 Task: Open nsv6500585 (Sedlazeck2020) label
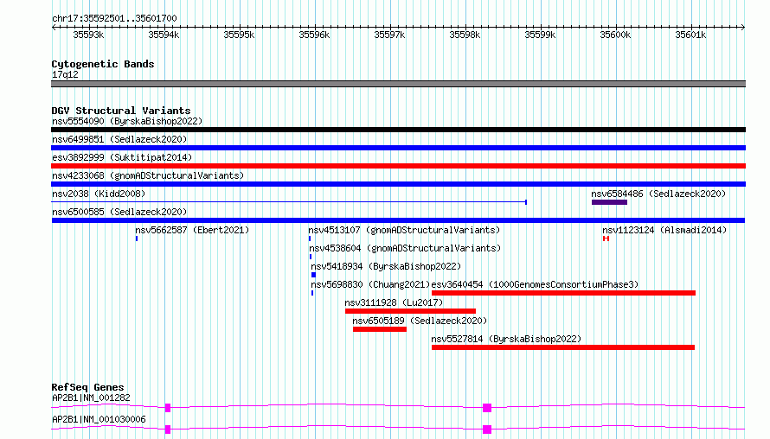119,212
